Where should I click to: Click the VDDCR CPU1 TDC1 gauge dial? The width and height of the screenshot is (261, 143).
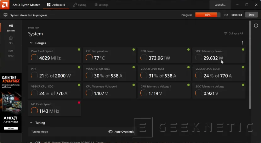pyautogui.click(x=144, y=75)
